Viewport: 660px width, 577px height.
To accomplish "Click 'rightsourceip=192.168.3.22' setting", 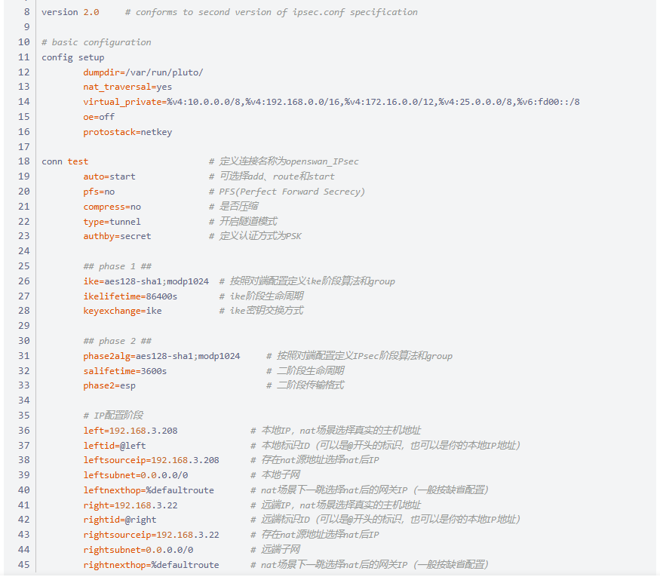I will [x=151, y=535].
